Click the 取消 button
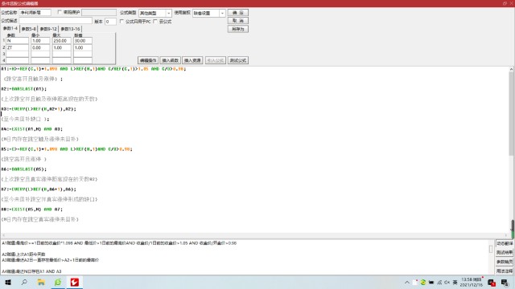Screen dimensions: 515x289 click(x=238, y=21)
